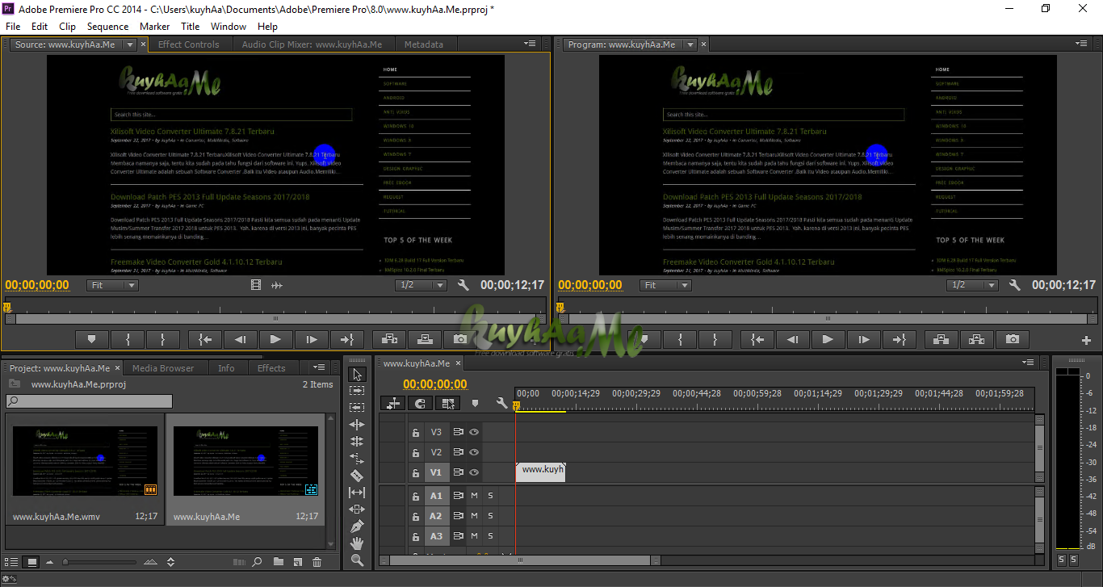Click Program monitor Lift button
The height and width of the screenshot is (587, 1103).
click(941, 340)
